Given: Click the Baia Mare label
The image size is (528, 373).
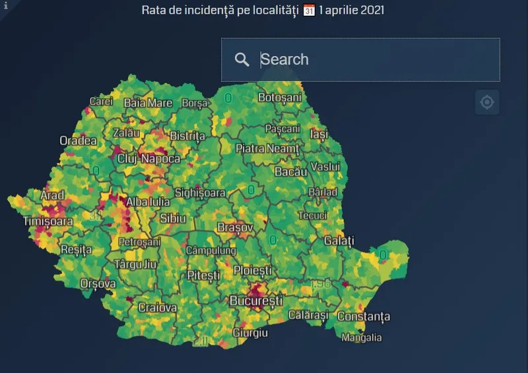Looking at the screenshot, I should 148,103.
